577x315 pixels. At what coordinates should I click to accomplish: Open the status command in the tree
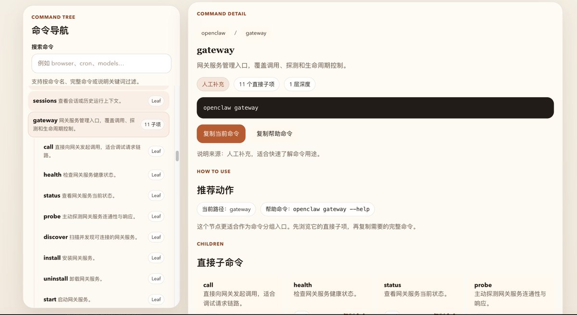tap(103, 196)
